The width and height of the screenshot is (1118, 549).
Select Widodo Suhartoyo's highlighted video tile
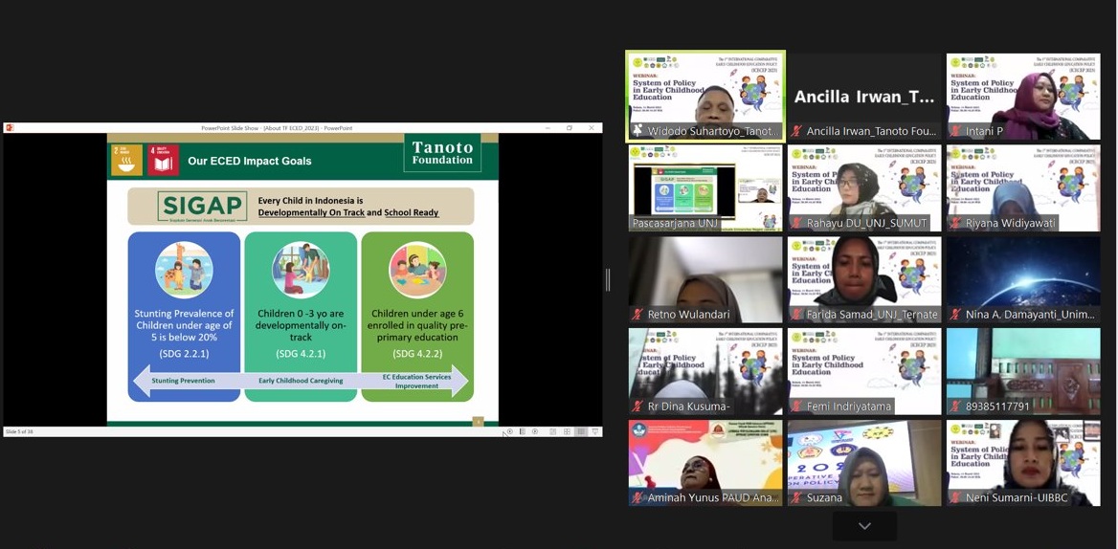point(705,96)
